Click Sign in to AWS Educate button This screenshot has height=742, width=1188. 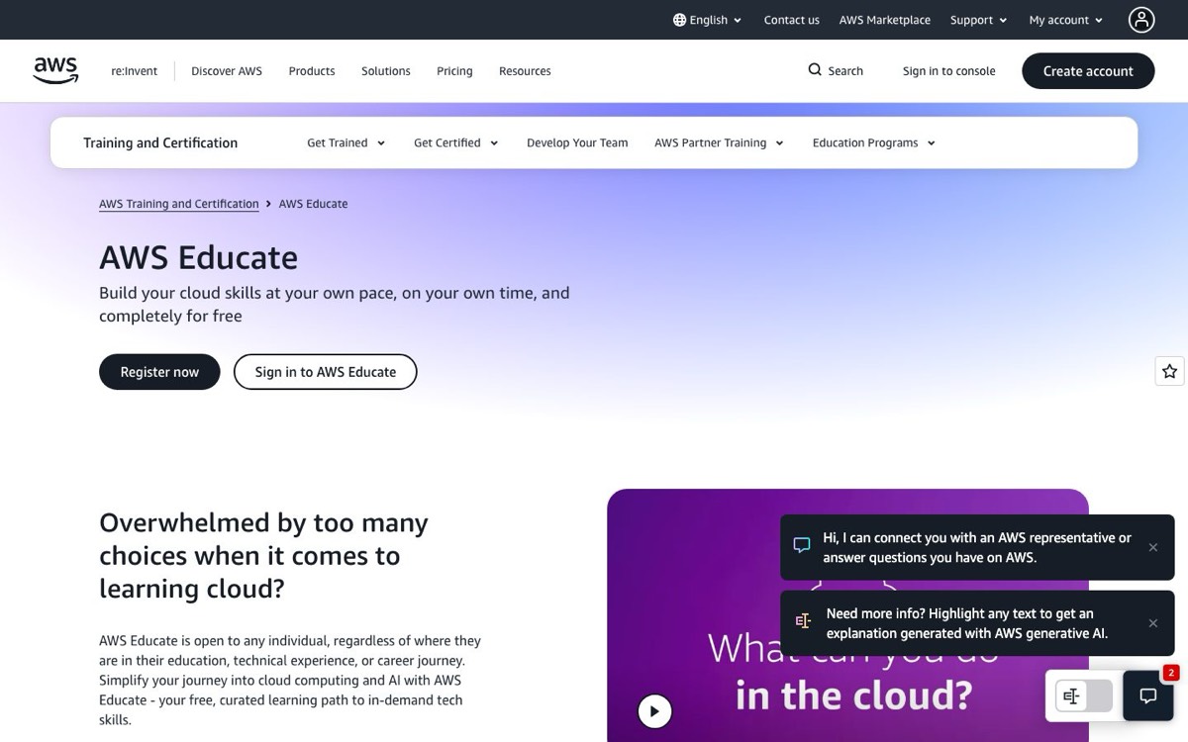pyautogui.click(x=326, y=372)
